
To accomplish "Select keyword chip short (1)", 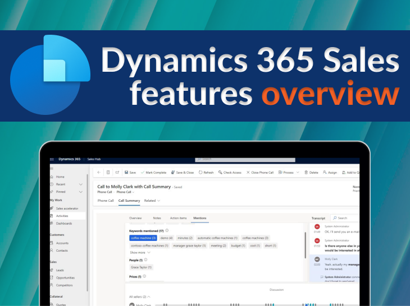I will (x=270, y=245).
